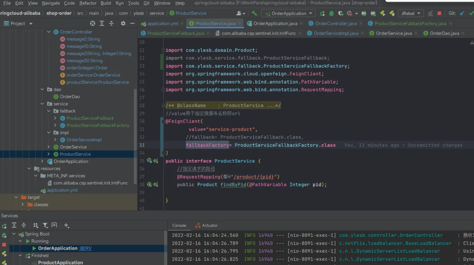Hide the Project panel with minus icon
Viewport: 474px width, 265px height.
pos(132,23)
